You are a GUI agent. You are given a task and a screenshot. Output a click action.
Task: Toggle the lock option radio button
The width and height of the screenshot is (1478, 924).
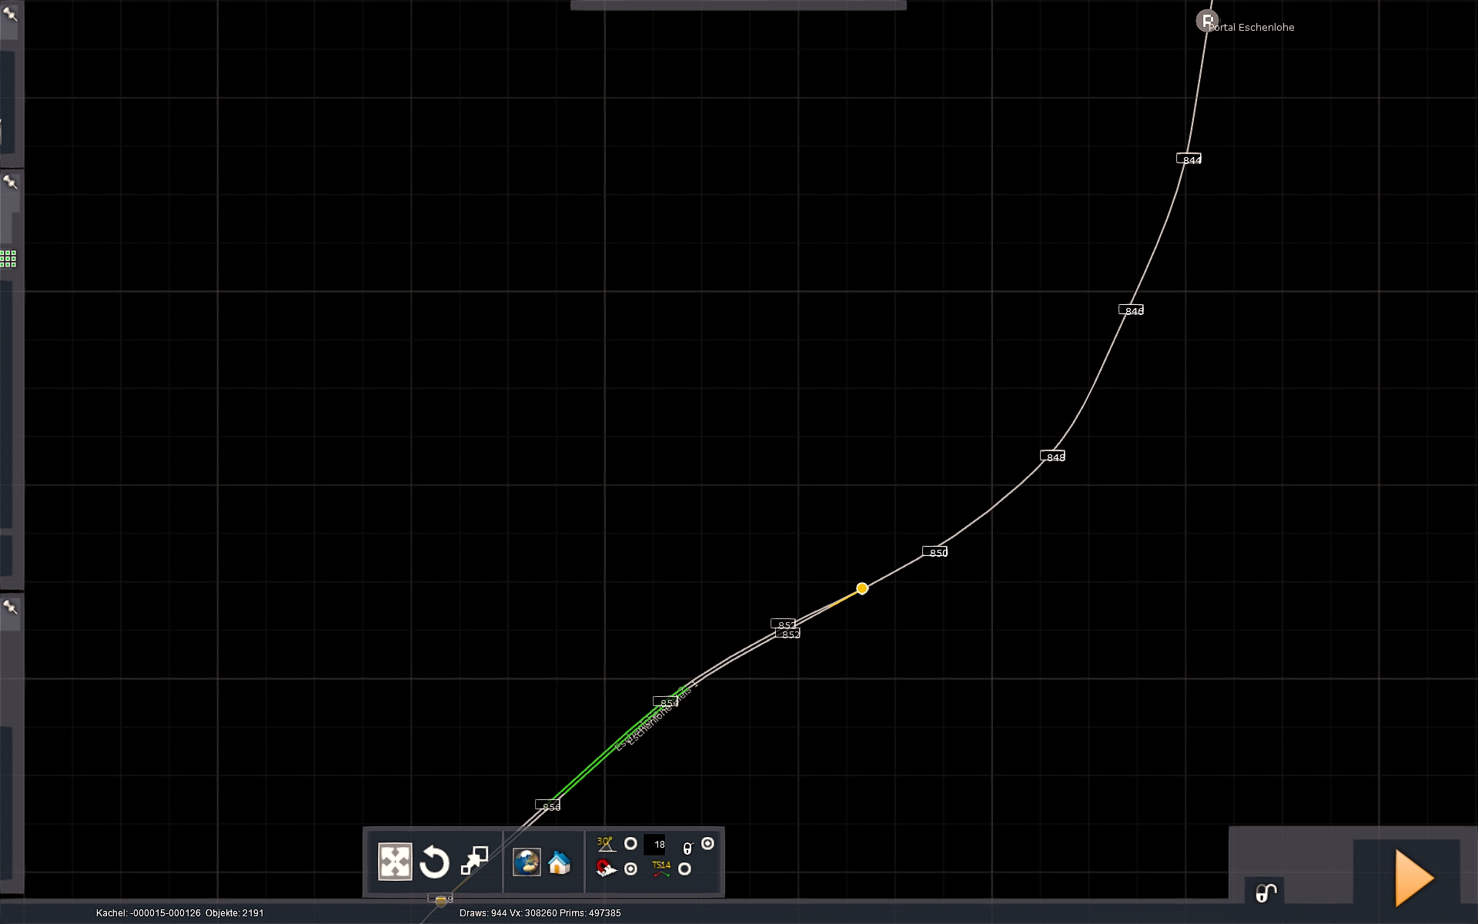[x=707, y=844]
